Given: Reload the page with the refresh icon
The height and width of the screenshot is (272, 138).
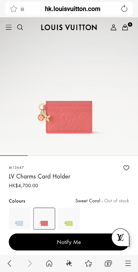Looking at the screenshot, I should tap(124, 9).
